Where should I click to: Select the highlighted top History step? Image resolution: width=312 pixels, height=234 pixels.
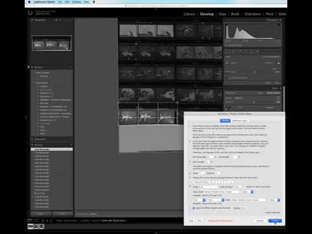click(52, 149)
